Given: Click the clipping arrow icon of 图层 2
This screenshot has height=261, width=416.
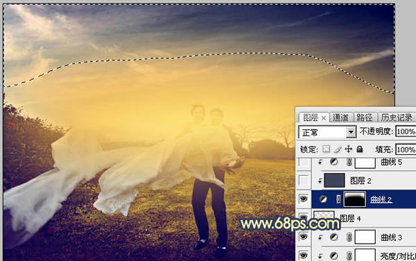Looking at the screenshot, I should click(320, 181).
